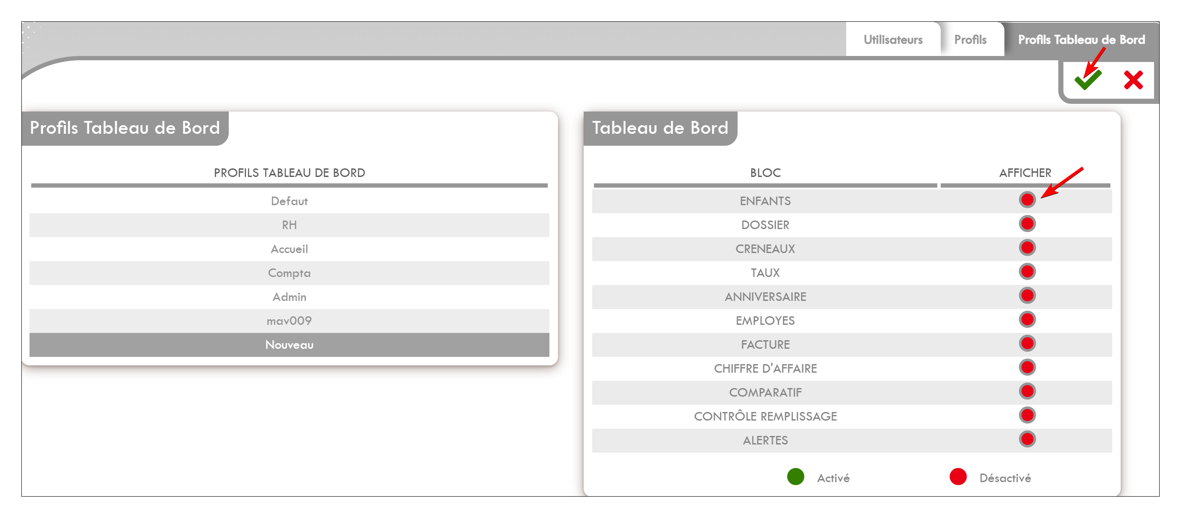Pick the mav009 profile row
This screenshot has height=518, width=1181.
[289, 321]
